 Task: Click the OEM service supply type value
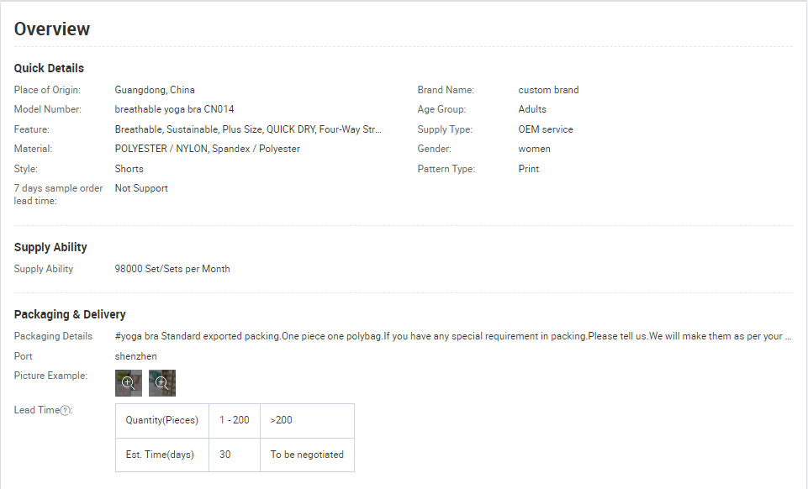coord(545,129)
